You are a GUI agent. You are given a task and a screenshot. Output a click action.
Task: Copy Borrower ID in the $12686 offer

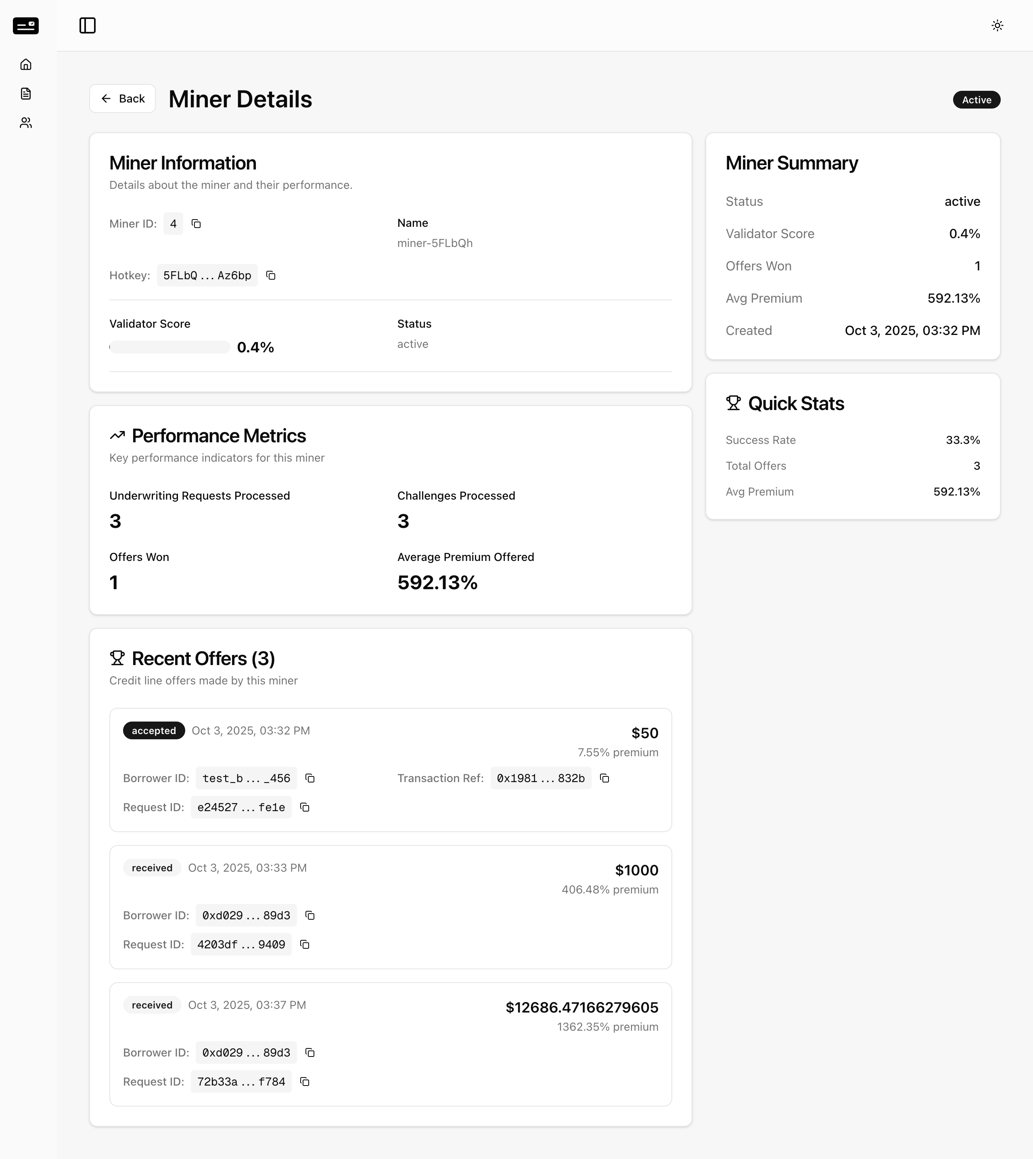pos(310,1053)
